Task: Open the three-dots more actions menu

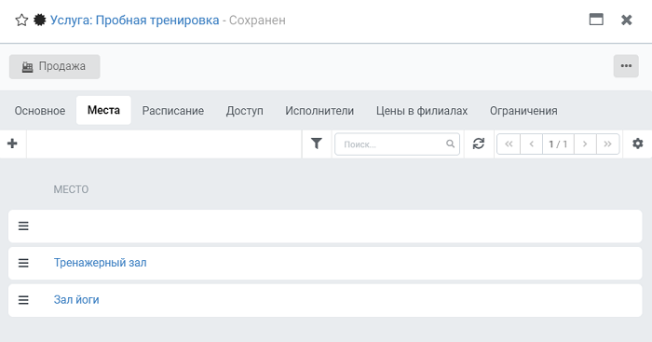Action: click(626, 66)
